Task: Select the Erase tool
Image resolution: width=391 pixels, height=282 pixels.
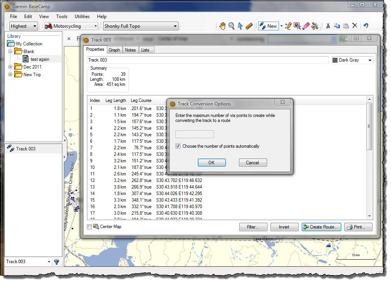Action: (306, 26)
